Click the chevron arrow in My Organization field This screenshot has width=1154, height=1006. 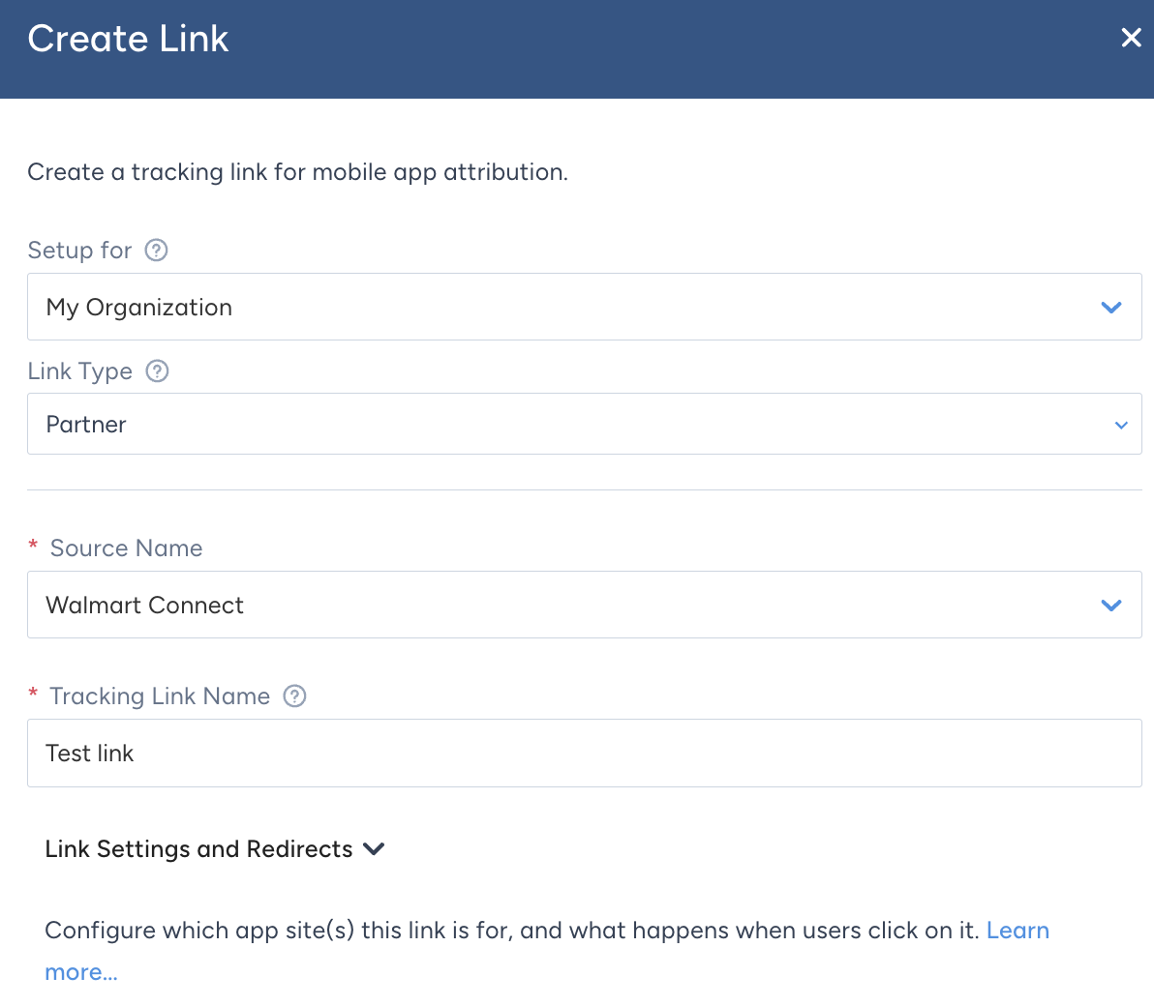pyautogui.click(x=1110, y=308)
